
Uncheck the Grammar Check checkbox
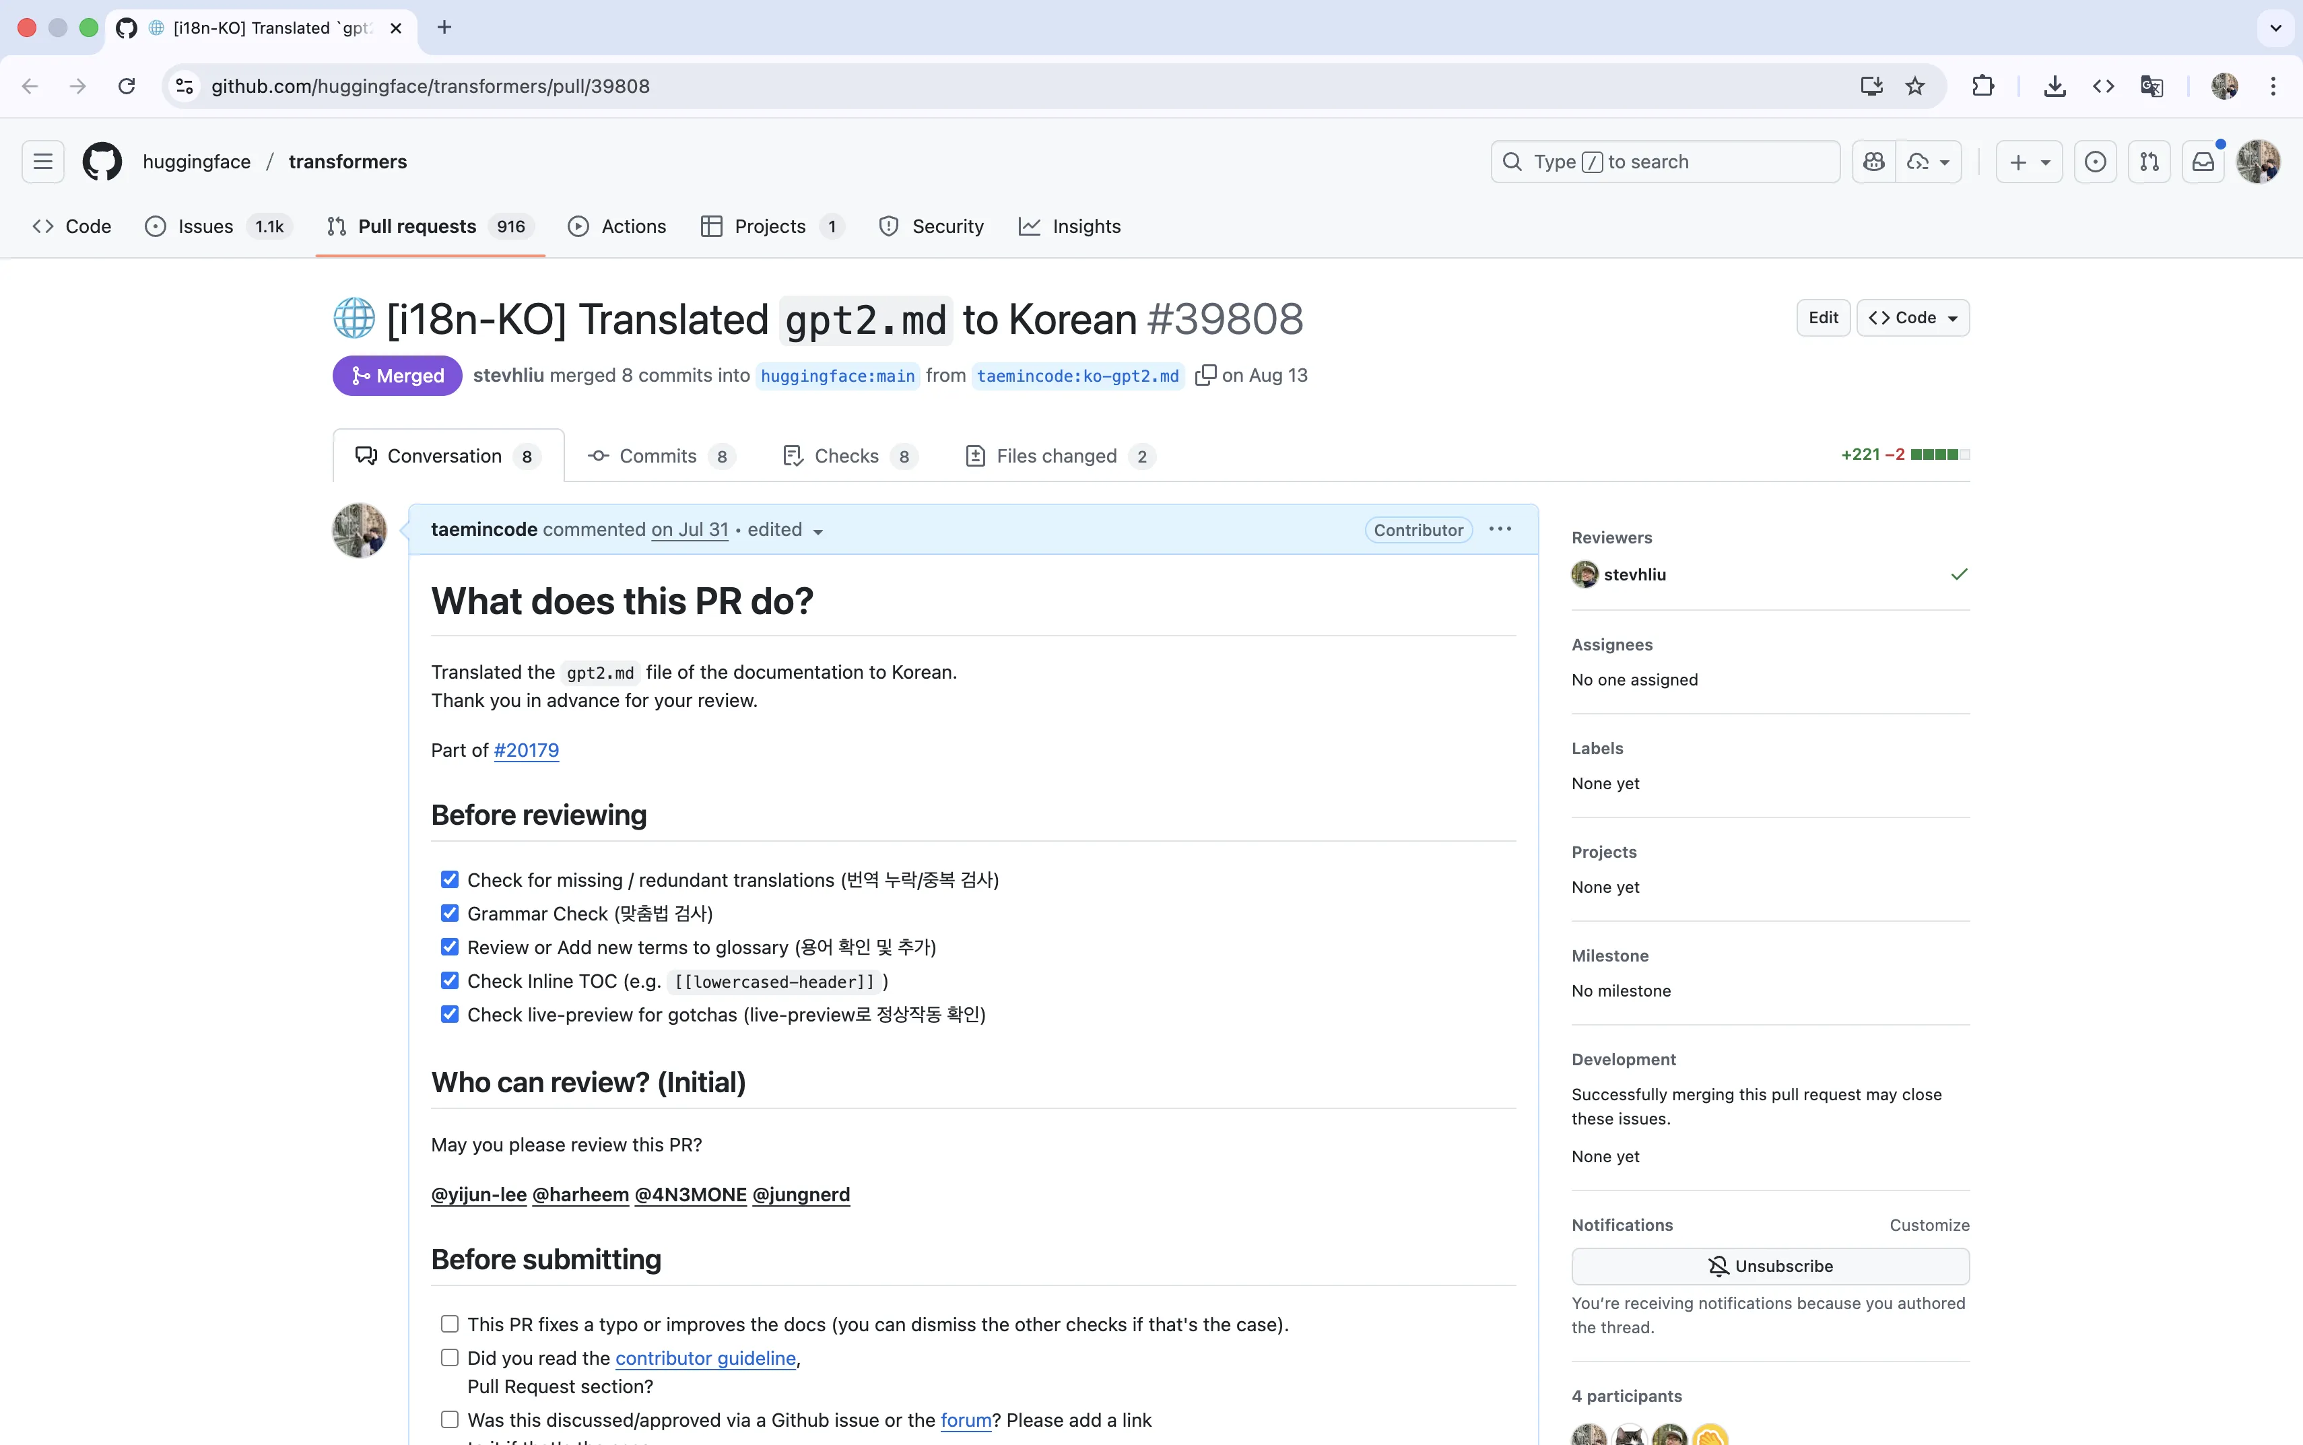click(x=449, y=912)
